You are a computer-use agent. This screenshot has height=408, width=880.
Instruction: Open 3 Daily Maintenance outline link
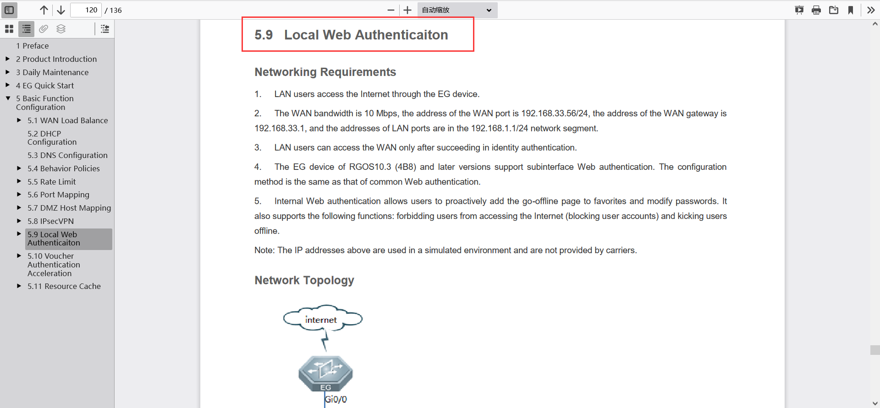coord(52,72)
